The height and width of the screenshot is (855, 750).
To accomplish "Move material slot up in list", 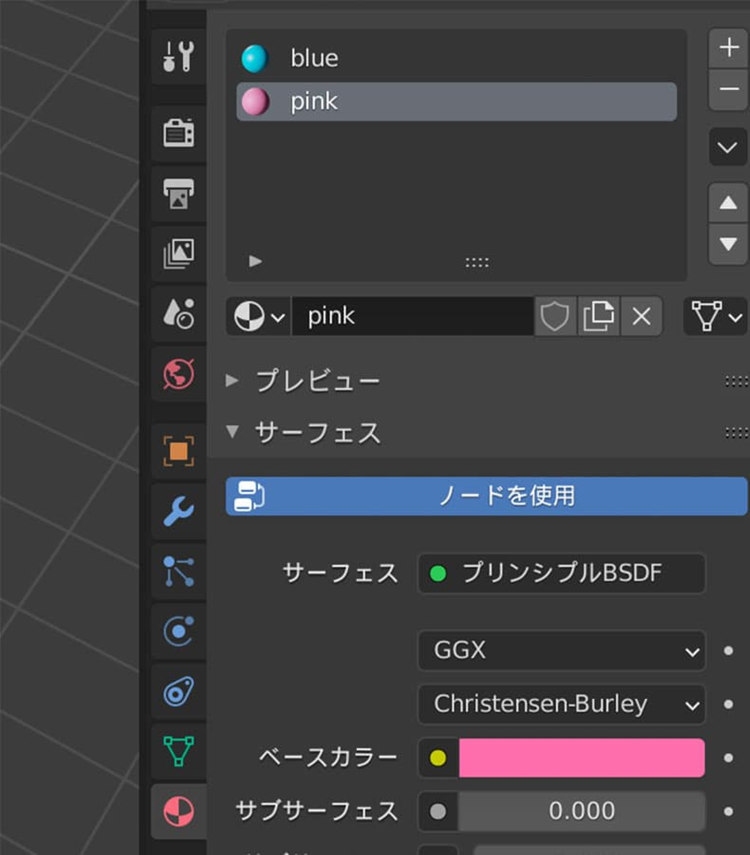I will coord(729,203).
